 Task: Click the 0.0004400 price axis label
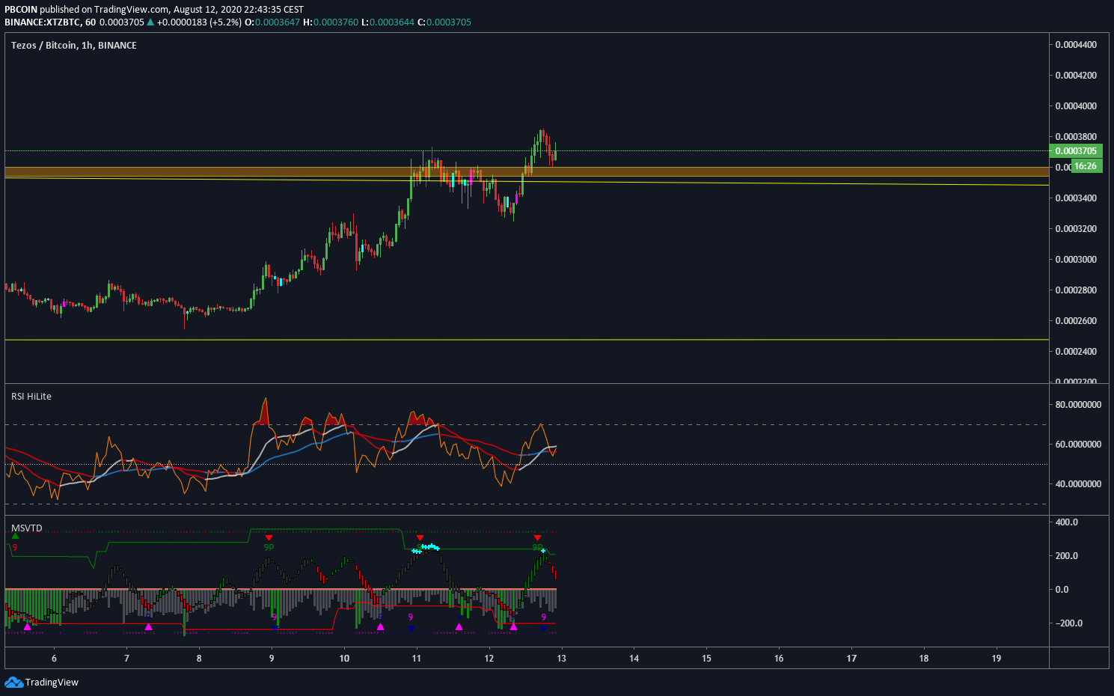tap(1076, 45)
